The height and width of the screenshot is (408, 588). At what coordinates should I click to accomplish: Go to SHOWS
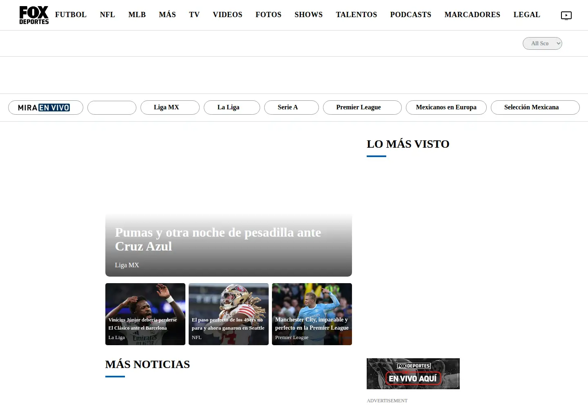pyautogui.click(x=309, y=15)
